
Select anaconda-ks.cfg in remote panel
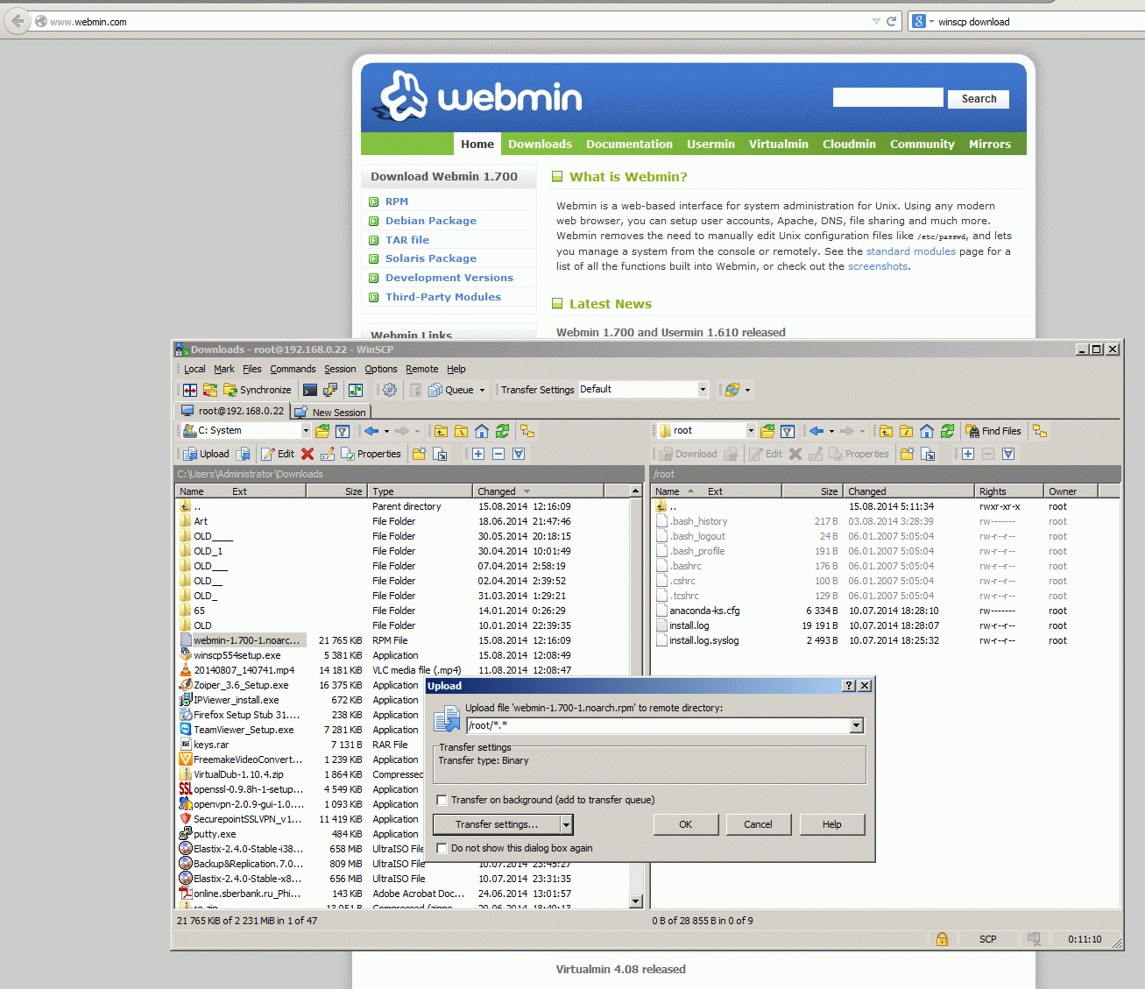tap(704, 611)
